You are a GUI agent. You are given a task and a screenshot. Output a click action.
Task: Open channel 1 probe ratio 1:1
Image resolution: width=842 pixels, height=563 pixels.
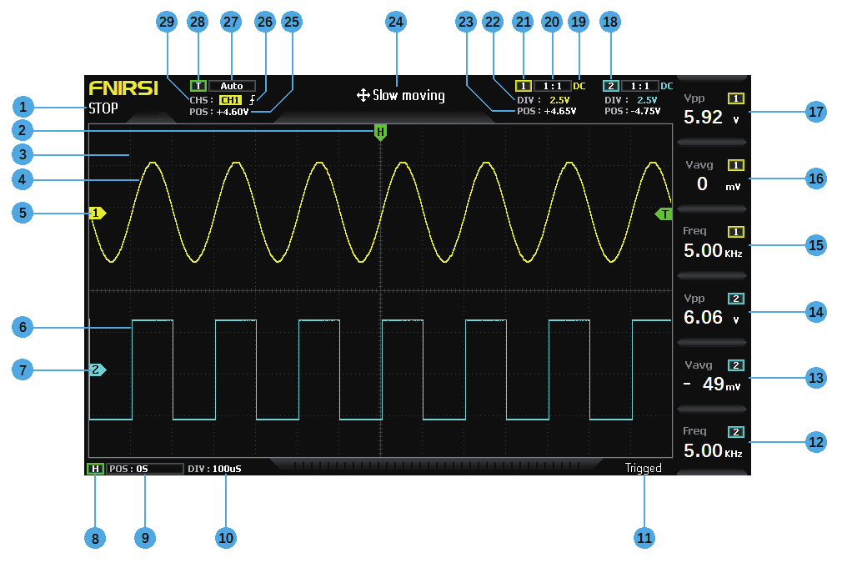552,86
